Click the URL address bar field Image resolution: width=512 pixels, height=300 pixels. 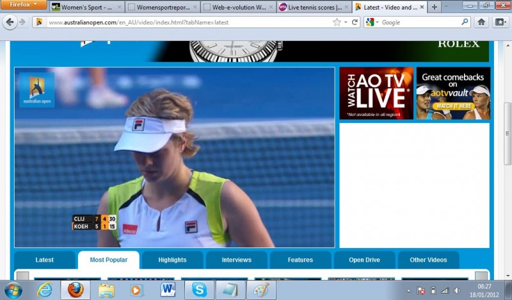pos(186,22)
